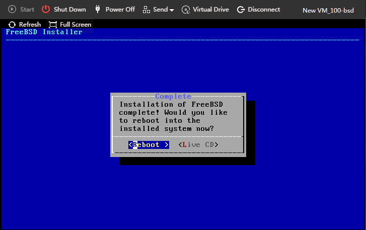Viewport: 366px width, 230px height.
Task: Click the Start label in toolbar
Action: [x=27, y=10]
